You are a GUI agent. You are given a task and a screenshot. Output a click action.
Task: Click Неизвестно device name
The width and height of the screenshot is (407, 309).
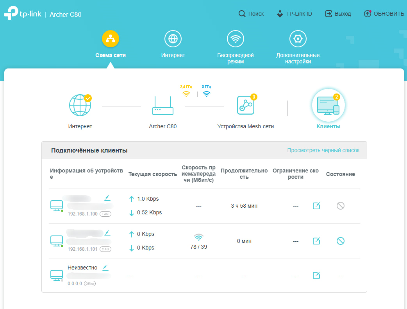[x=82, y=268]
